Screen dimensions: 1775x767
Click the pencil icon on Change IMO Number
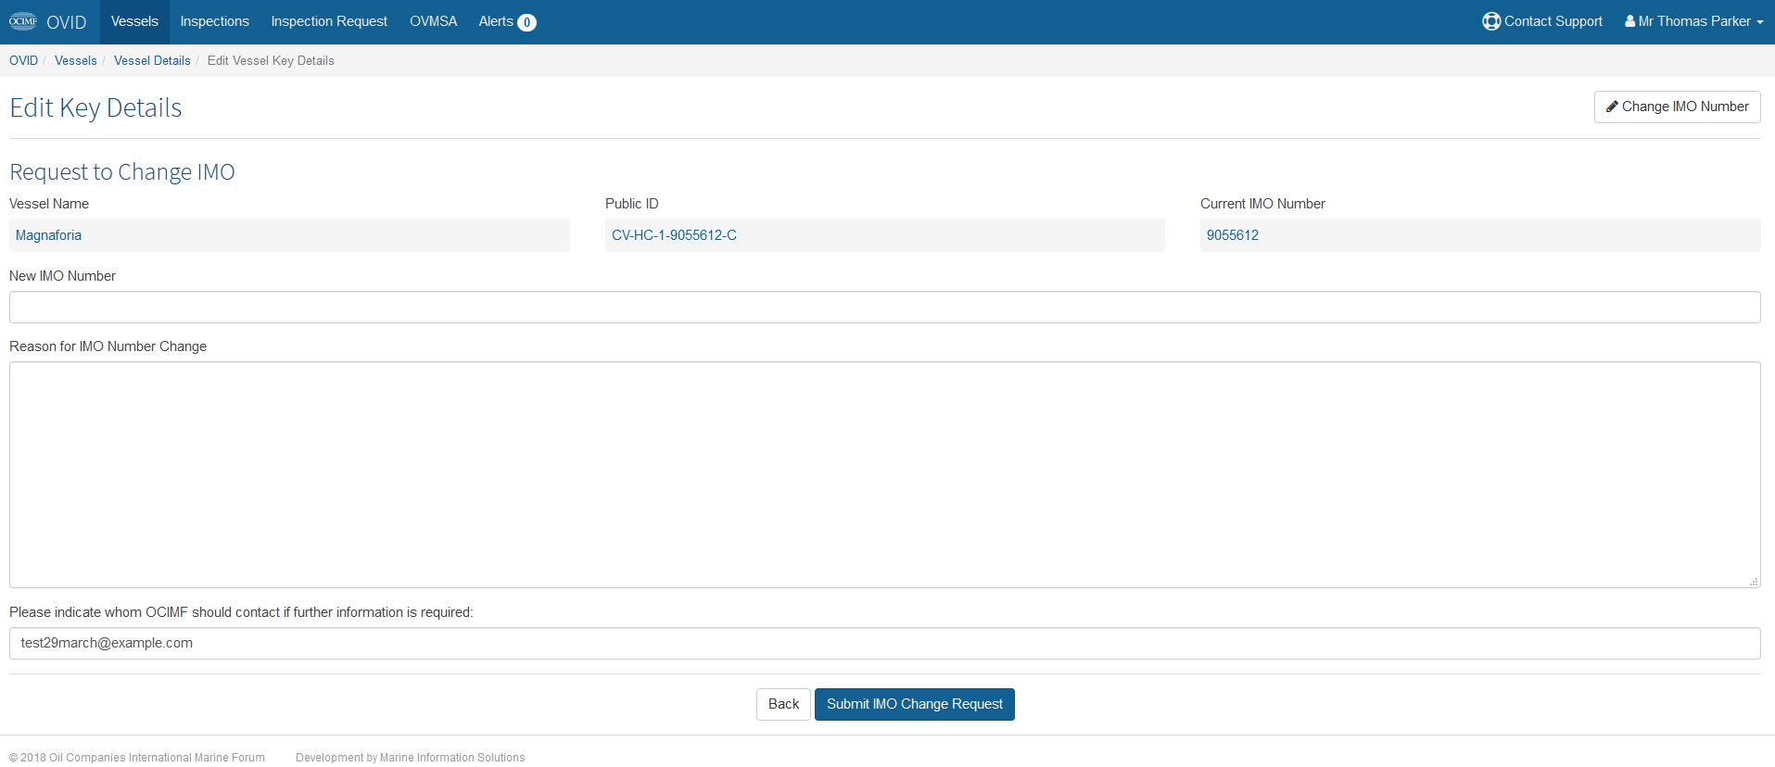(1612, 107)
